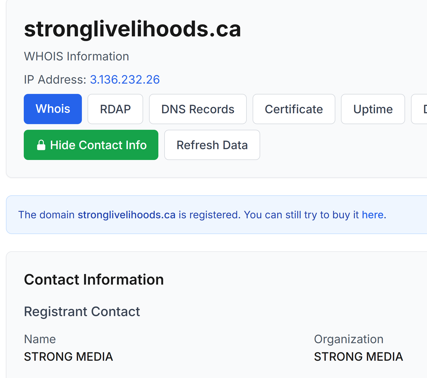The width and height of the screenshot is (427, 378).
Task: Select the STRONG MEDIA value under Organization
Action: click(359, 357)
